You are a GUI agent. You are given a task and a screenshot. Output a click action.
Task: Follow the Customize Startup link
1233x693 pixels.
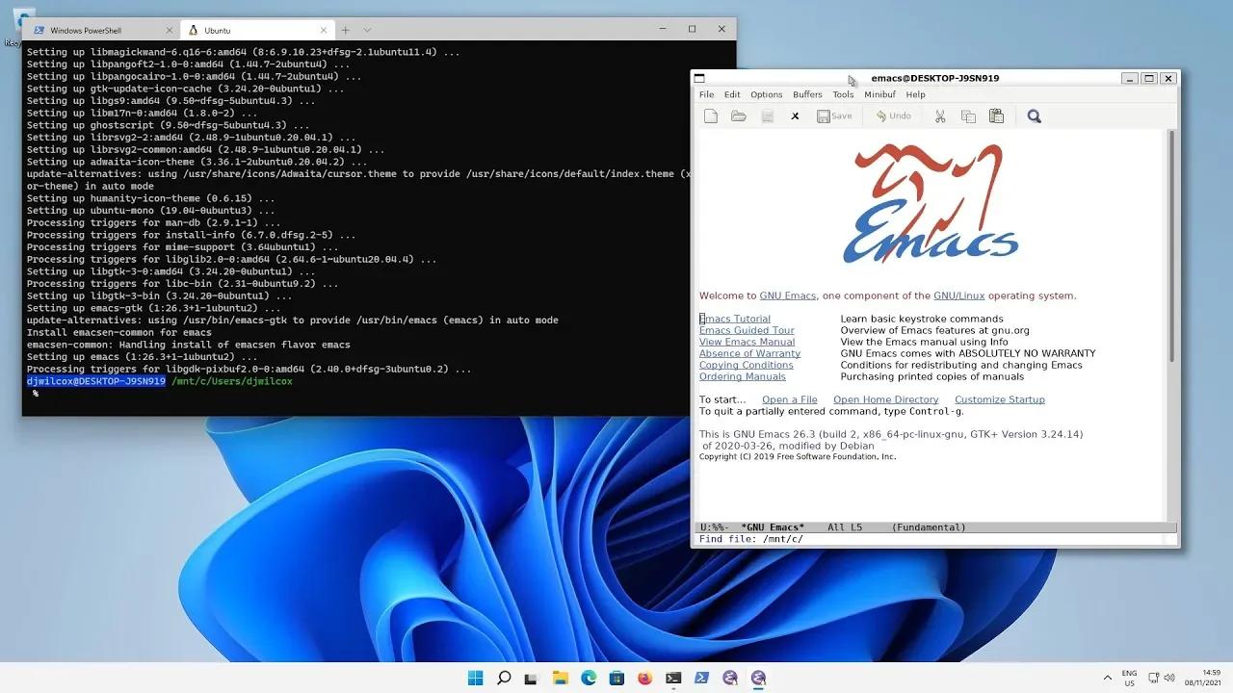point(999,398)
